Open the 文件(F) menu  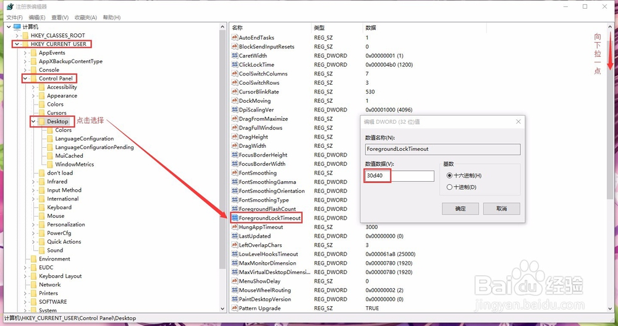(x=14, y=17)
